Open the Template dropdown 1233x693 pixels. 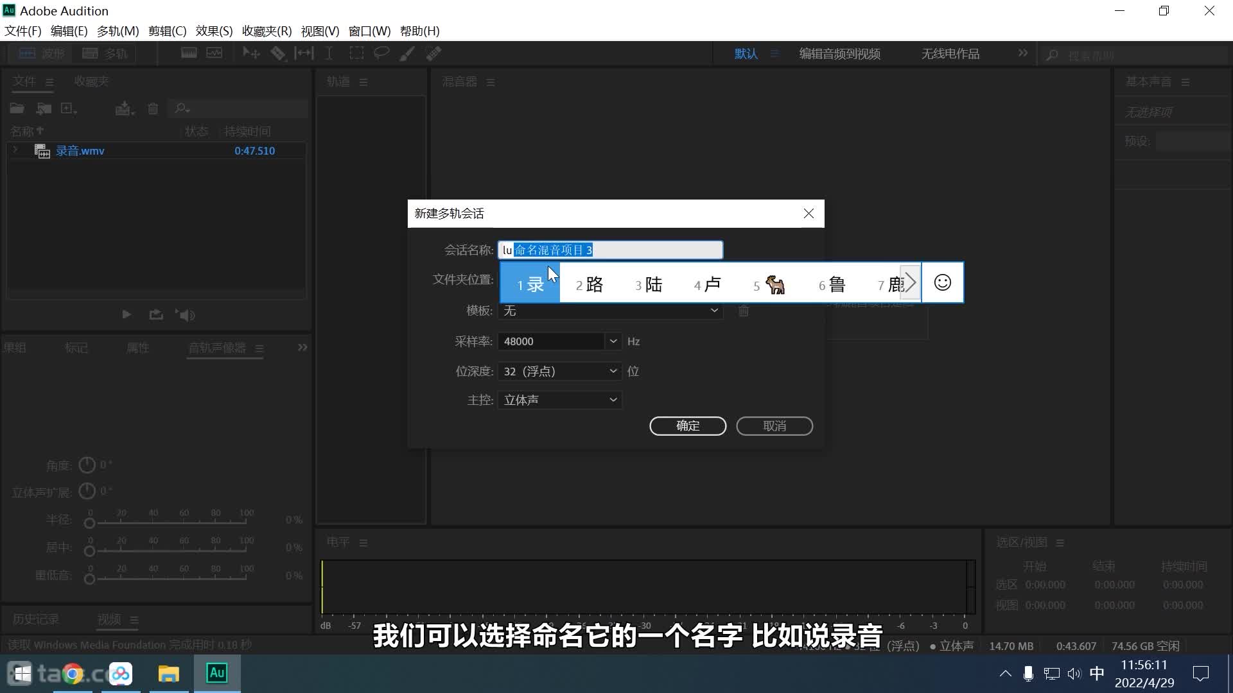pyautogui.click(x=610, y=311)
